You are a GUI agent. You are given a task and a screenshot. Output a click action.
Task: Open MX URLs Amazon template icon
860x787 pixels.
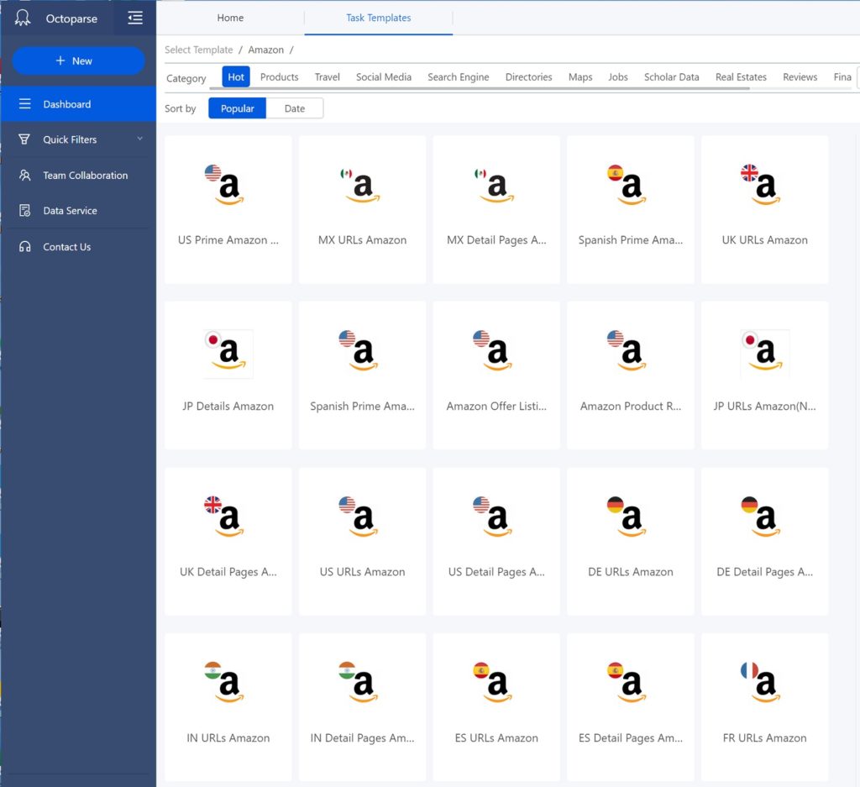(359, 185)
